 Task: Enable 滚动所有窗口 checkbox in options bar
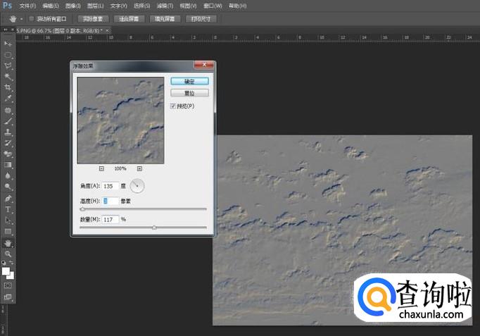[x=32, y=18]
